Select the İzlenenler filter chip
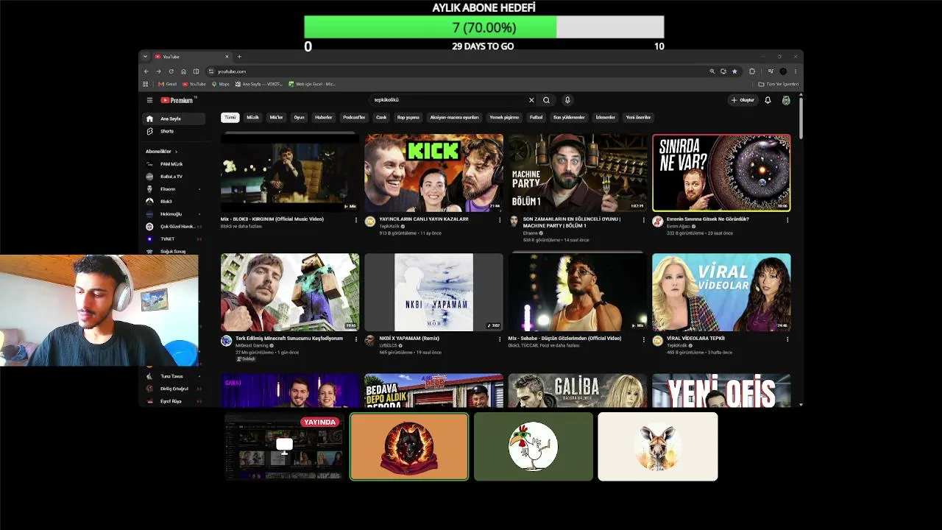 point(605,117)
